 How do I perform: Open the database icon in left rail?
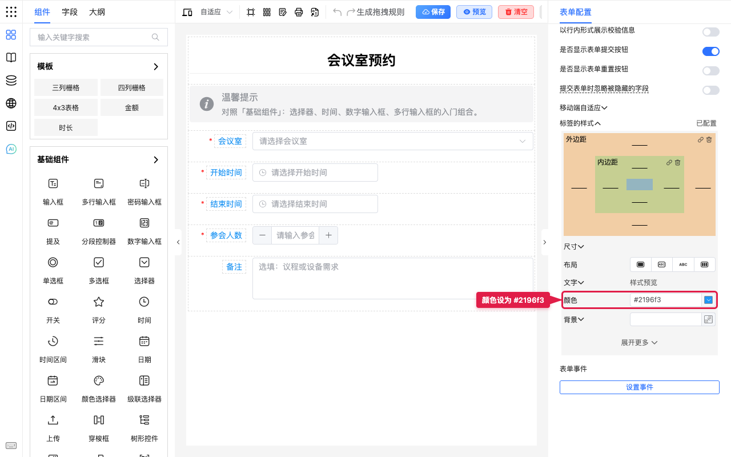(11, 81)
